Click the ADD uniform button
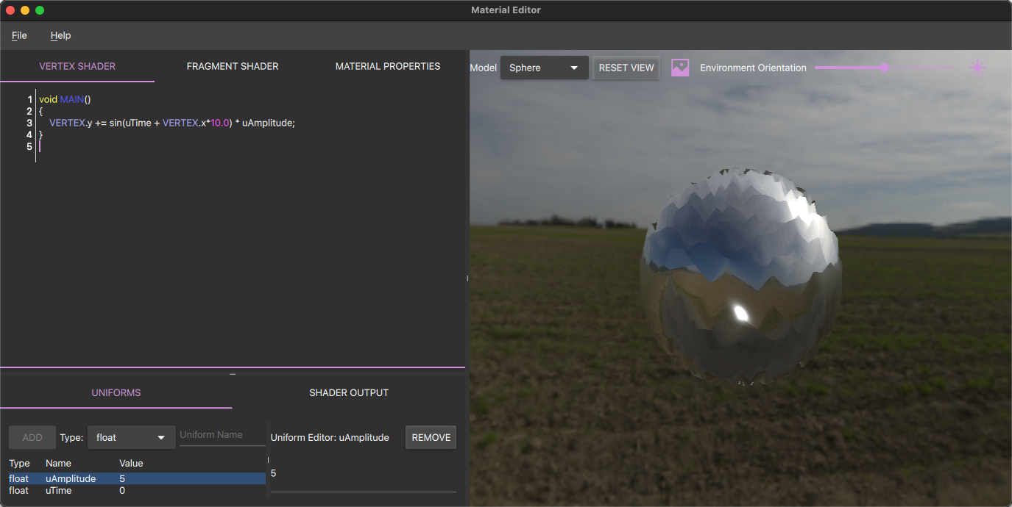1012x507 pixels. [x=32, y=436]
